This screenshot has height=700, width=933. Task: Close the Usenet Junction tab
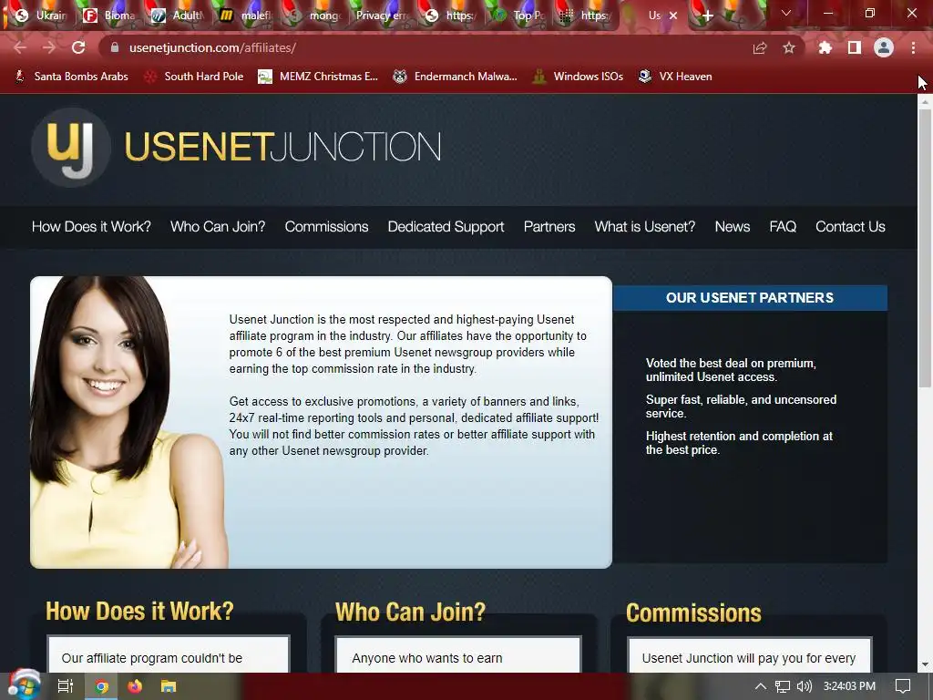coord(673,15)
